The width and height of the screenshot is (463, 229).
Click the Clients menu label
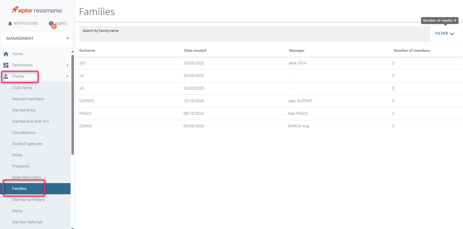(x=18, y=76)
